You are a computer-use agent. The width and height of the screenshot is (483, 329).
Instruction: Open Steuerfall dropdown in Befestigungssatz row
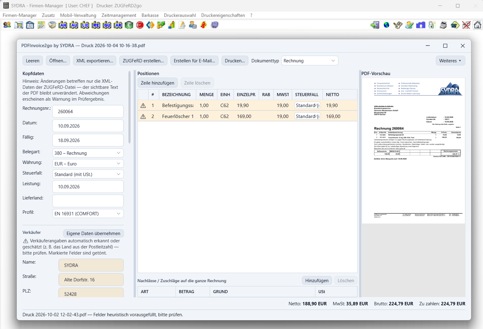[x=307, y=106]
